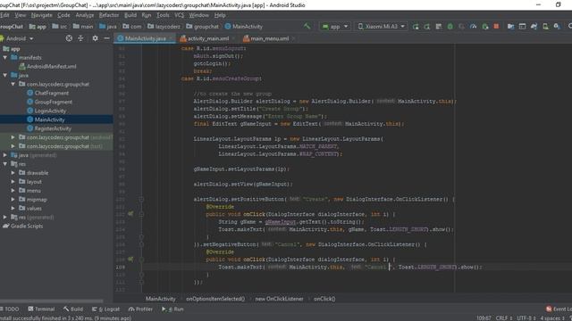Close the main_menu.xml tab
The height and width of the screenshot is (321, 572).
(293, 38)
